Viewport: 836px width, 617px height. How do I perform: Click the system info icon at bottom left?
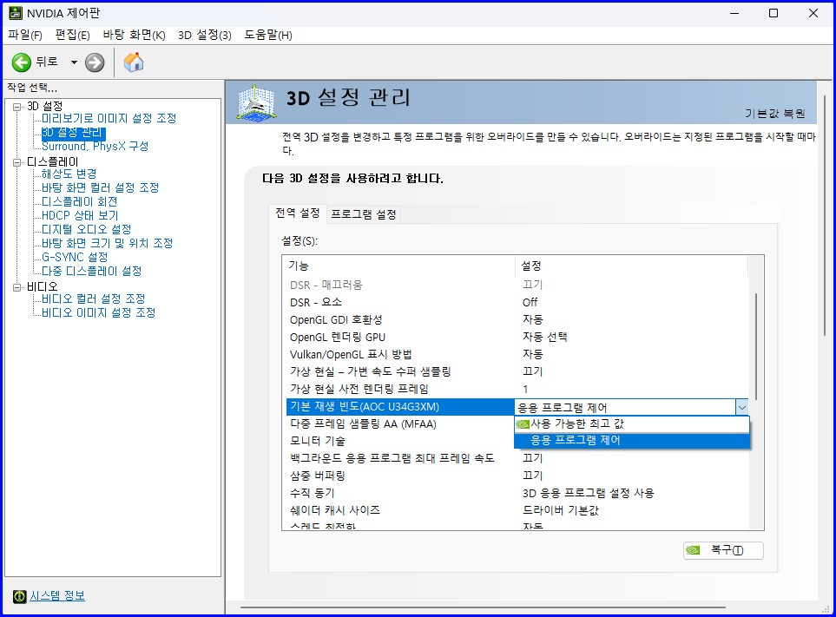click(20, 596)
